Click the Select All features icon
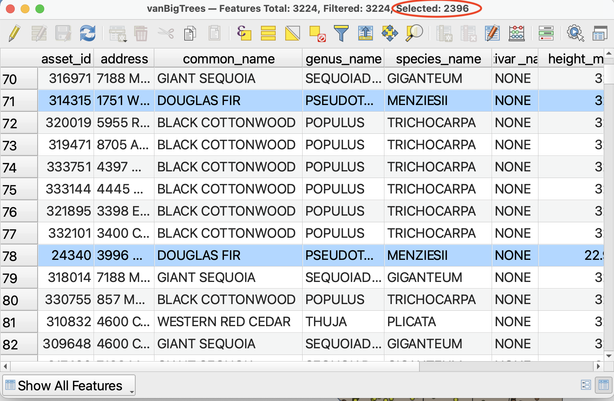The image size is (614, 401). (x=268, y=33)
